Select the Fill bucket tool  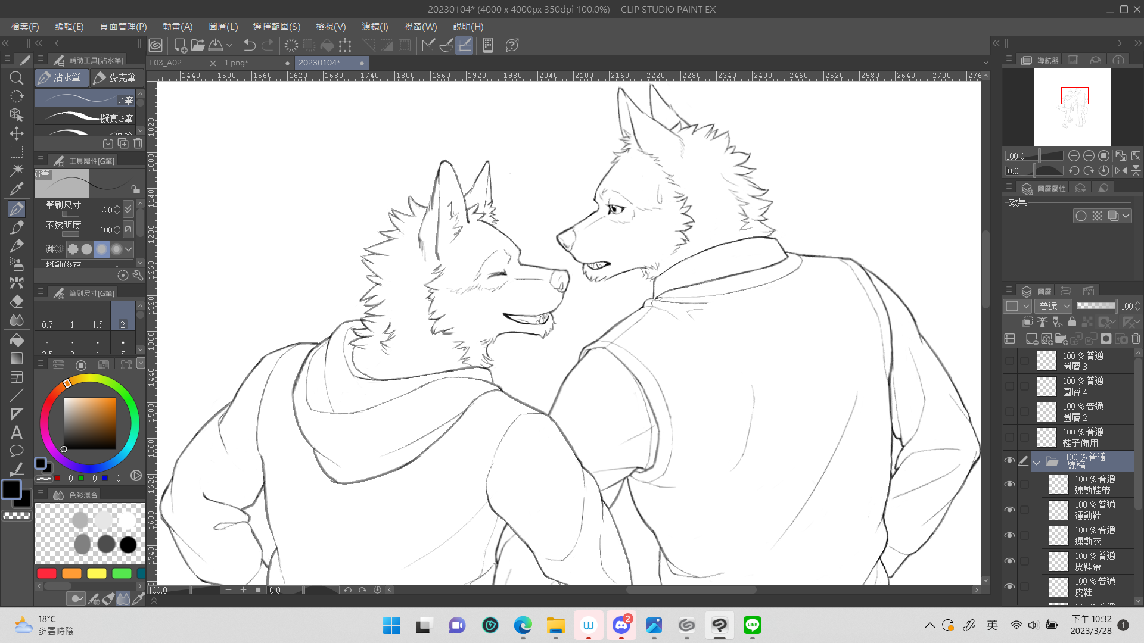click(x=17, y=339)
